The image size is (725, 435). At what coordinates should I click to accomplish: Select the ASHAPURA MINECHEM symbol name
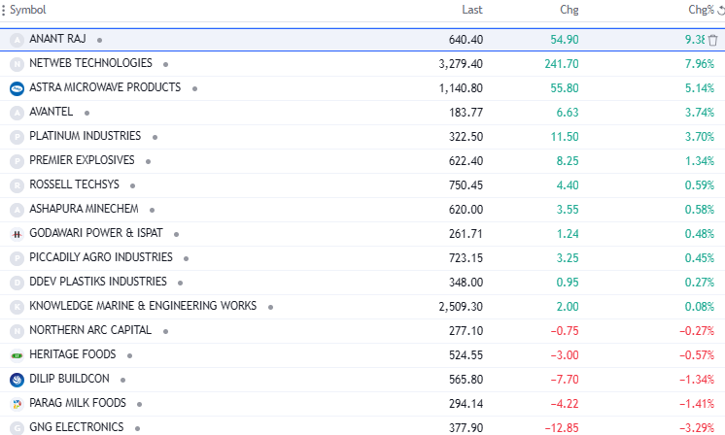point(84,209)
